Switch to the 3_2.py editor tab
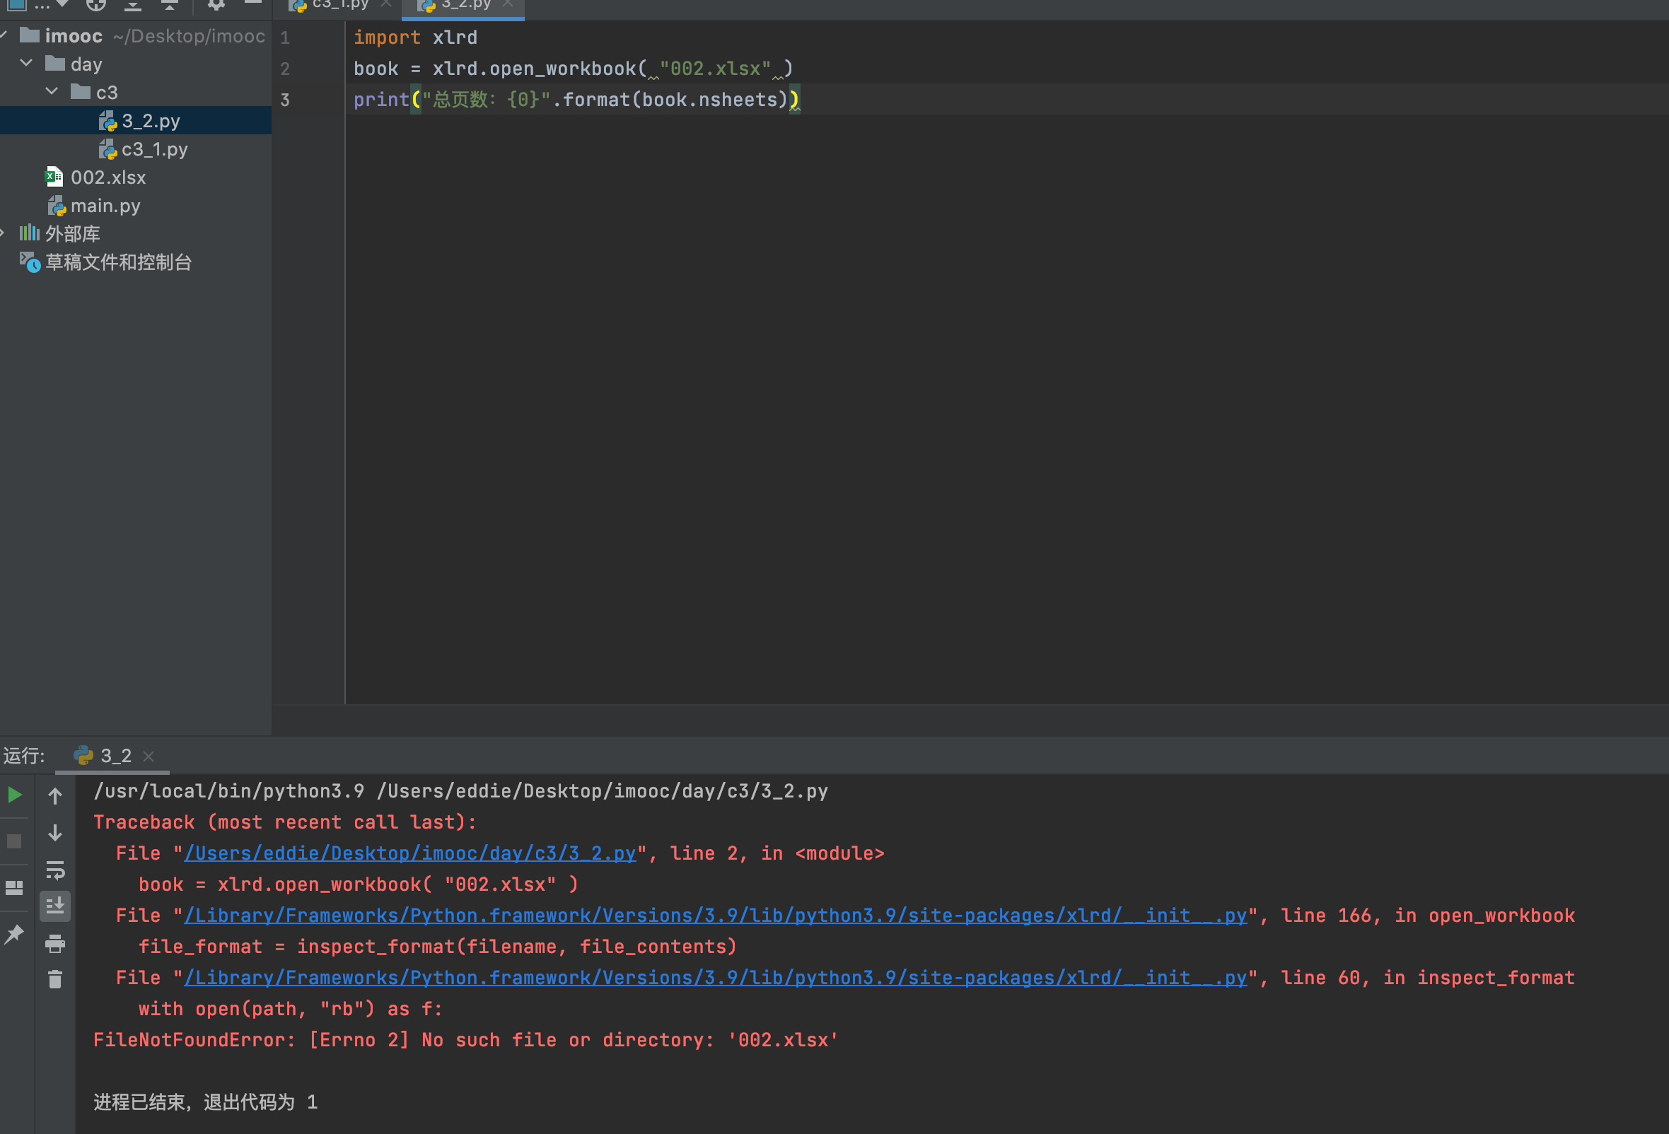Image resolution: width=1669 pixels, height=1134 pixels. point(466,4)
